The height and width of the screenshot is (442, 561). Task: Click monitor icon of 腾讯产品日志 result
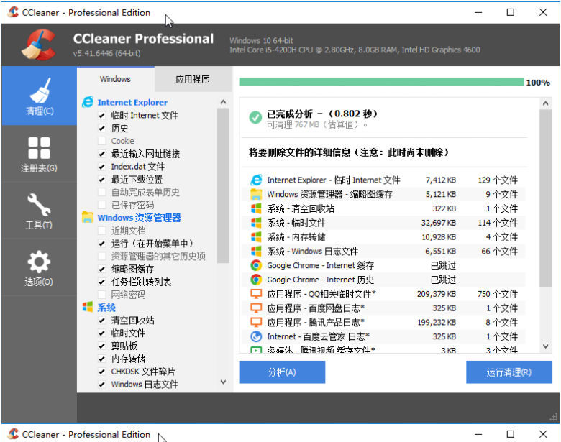tap(256, 322)
